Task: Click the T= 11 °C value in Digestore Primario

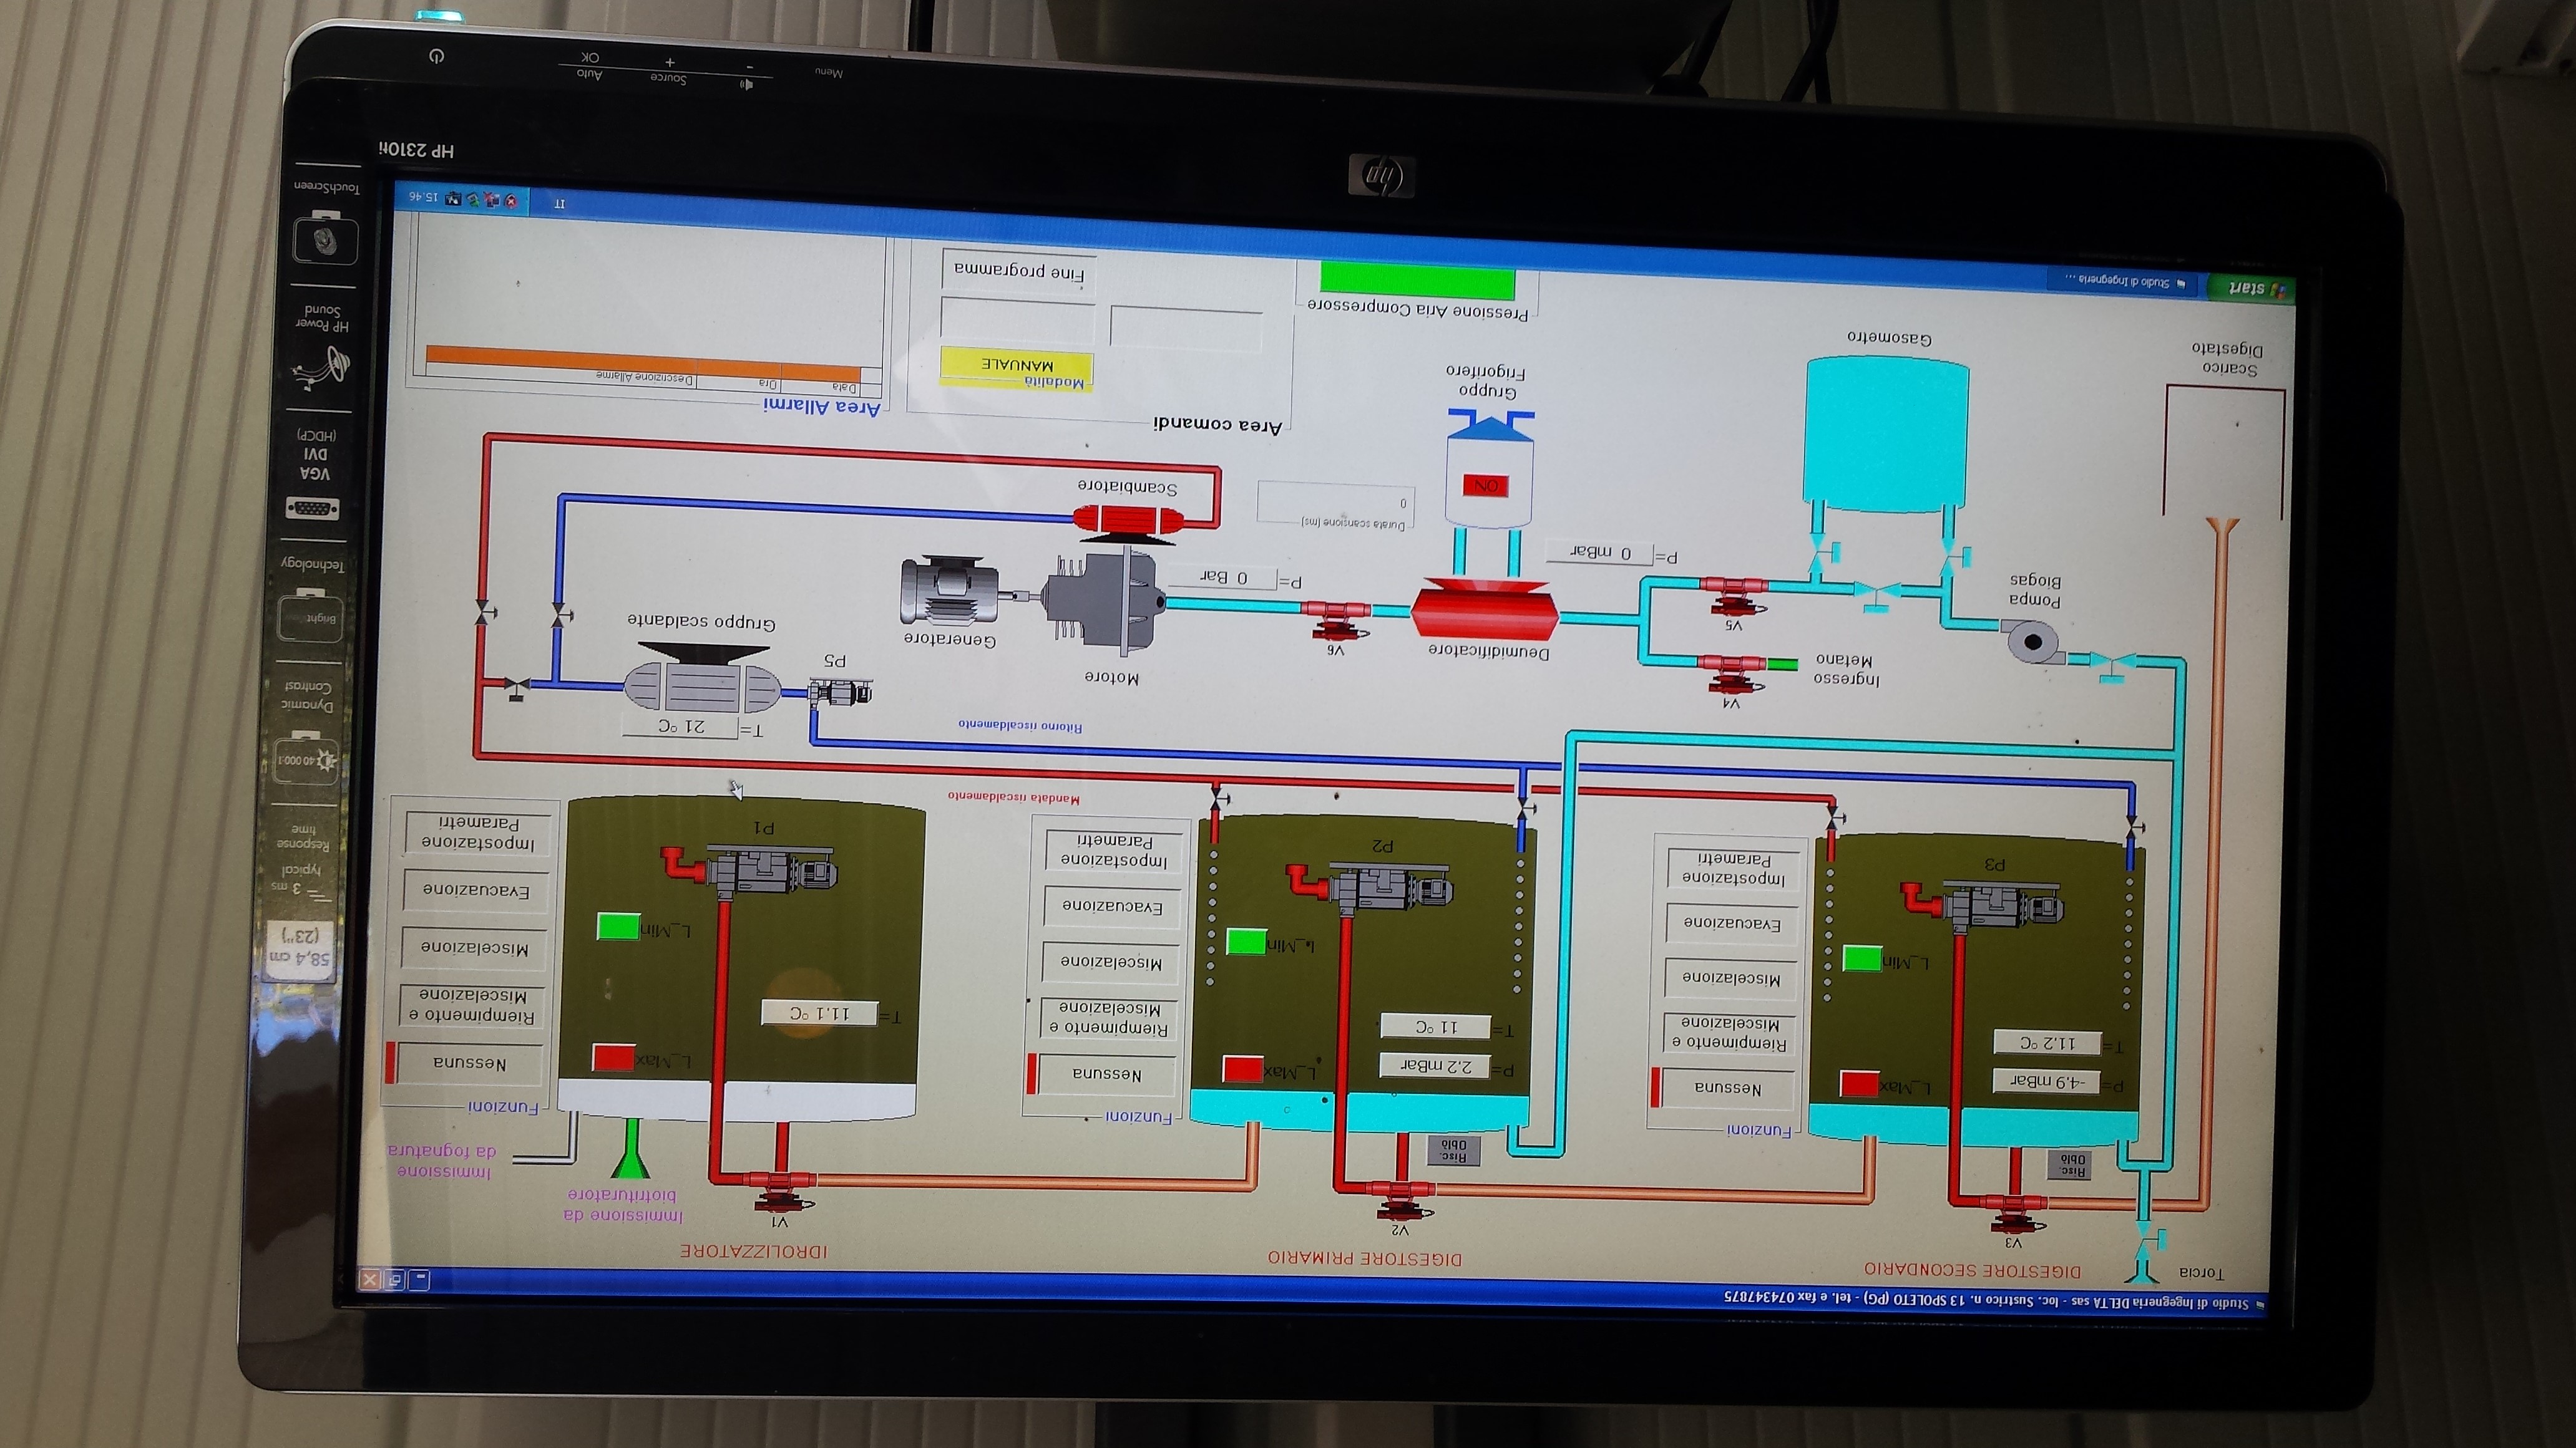Action: point(1436,1026)
